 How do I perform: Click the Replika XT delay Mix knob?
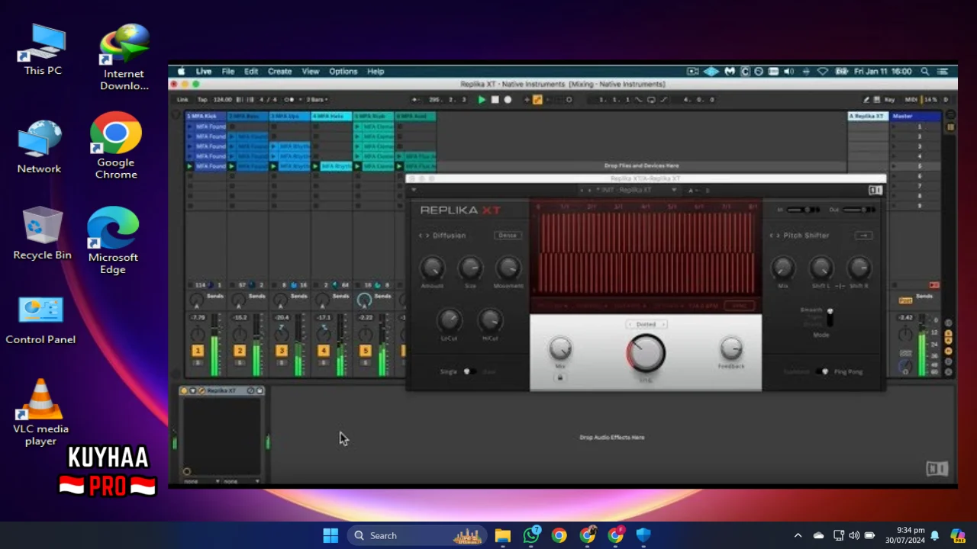[x=560, y=348]
